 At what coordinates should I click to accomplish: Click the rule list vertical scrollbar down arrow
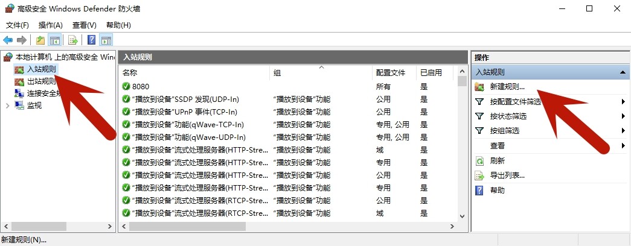click(462, 216)
